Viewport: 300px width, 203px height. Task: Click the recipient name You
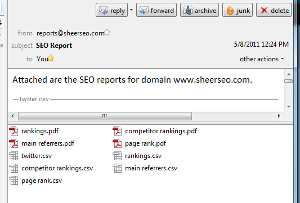42,59
